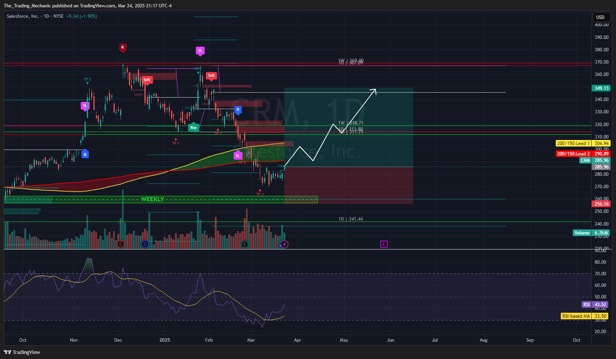This screenshot has width=616, height=359.
Task: Click the green earnings E marker near March
Action: pos(244,244)
